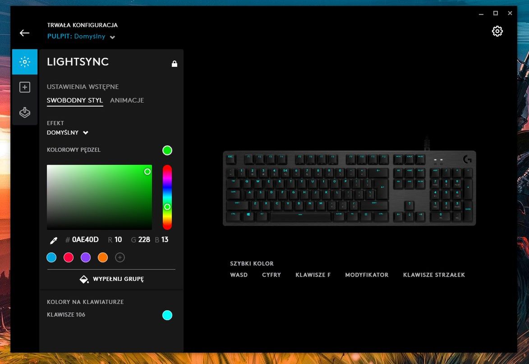529x364 pixels.
Task: Click the rainbow hue slider handle
Action: click(167, 207)
